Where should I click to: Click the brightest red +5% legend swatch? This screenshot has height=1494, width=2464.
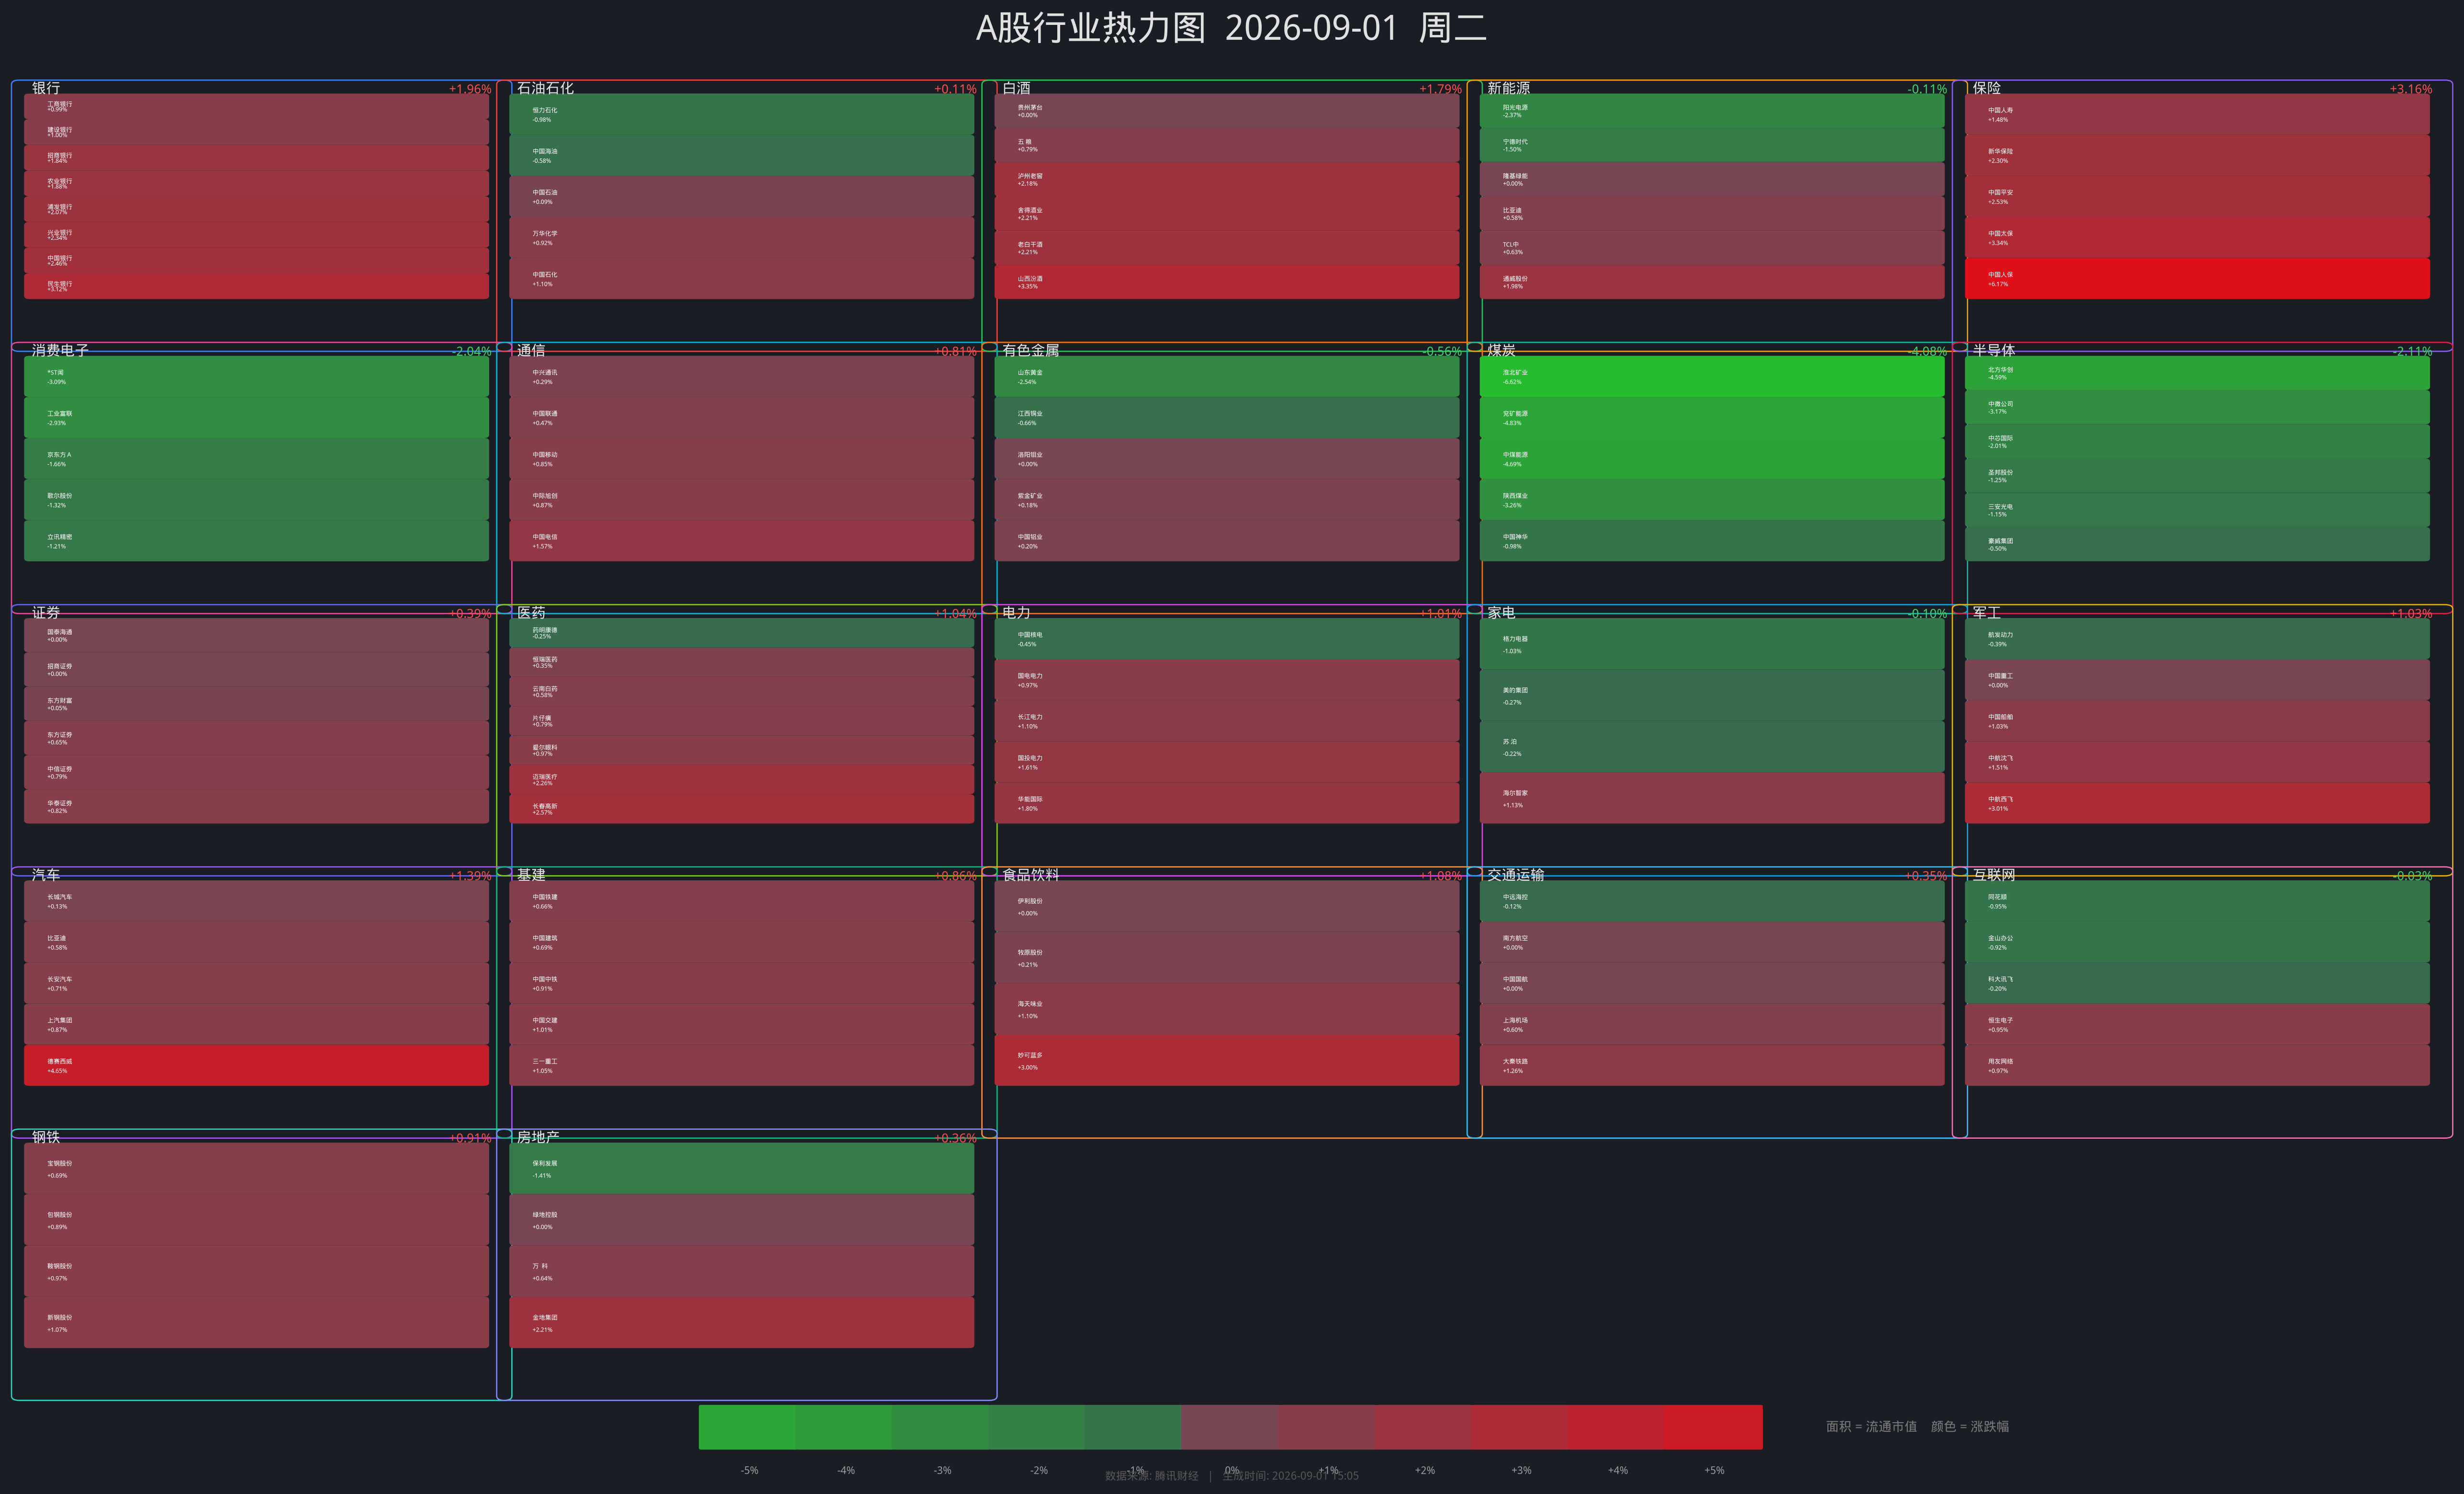pos(1714,1427)
